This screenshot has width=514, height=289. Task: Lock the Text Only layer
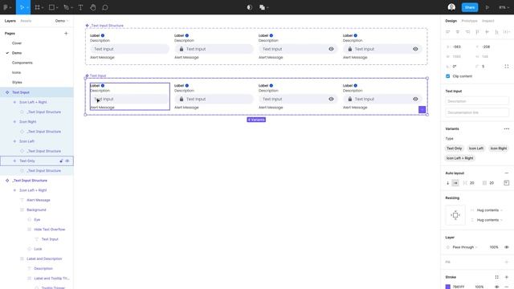click(61, 161)
